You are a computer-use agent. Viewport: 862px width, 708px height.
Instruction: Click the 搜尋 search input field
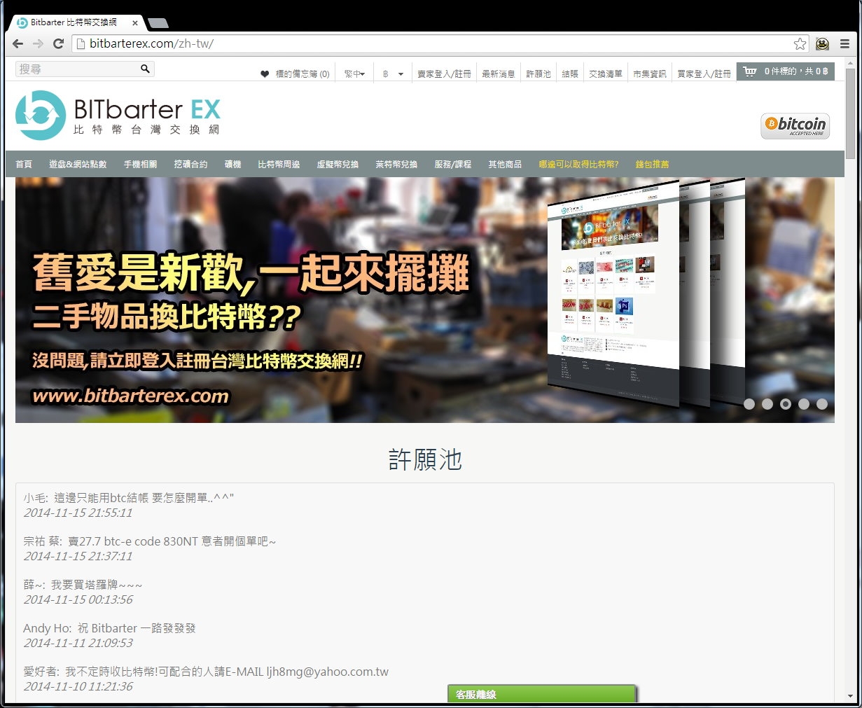point(77,69)
